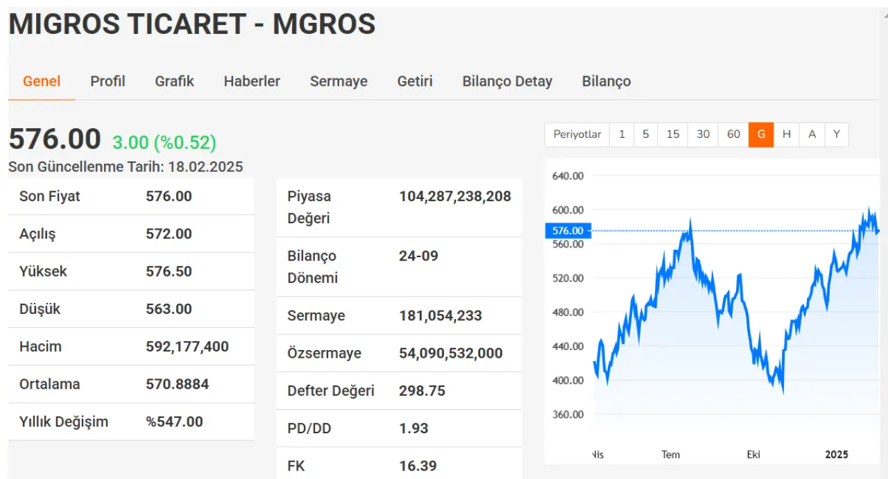
Task: Click the Yüksek value 576.50
Action: pos(169,271)
